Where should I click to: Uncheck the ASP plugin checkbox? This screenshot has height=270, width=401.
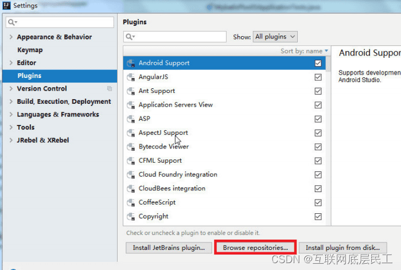pyautogui.click(x=318, y=119)
